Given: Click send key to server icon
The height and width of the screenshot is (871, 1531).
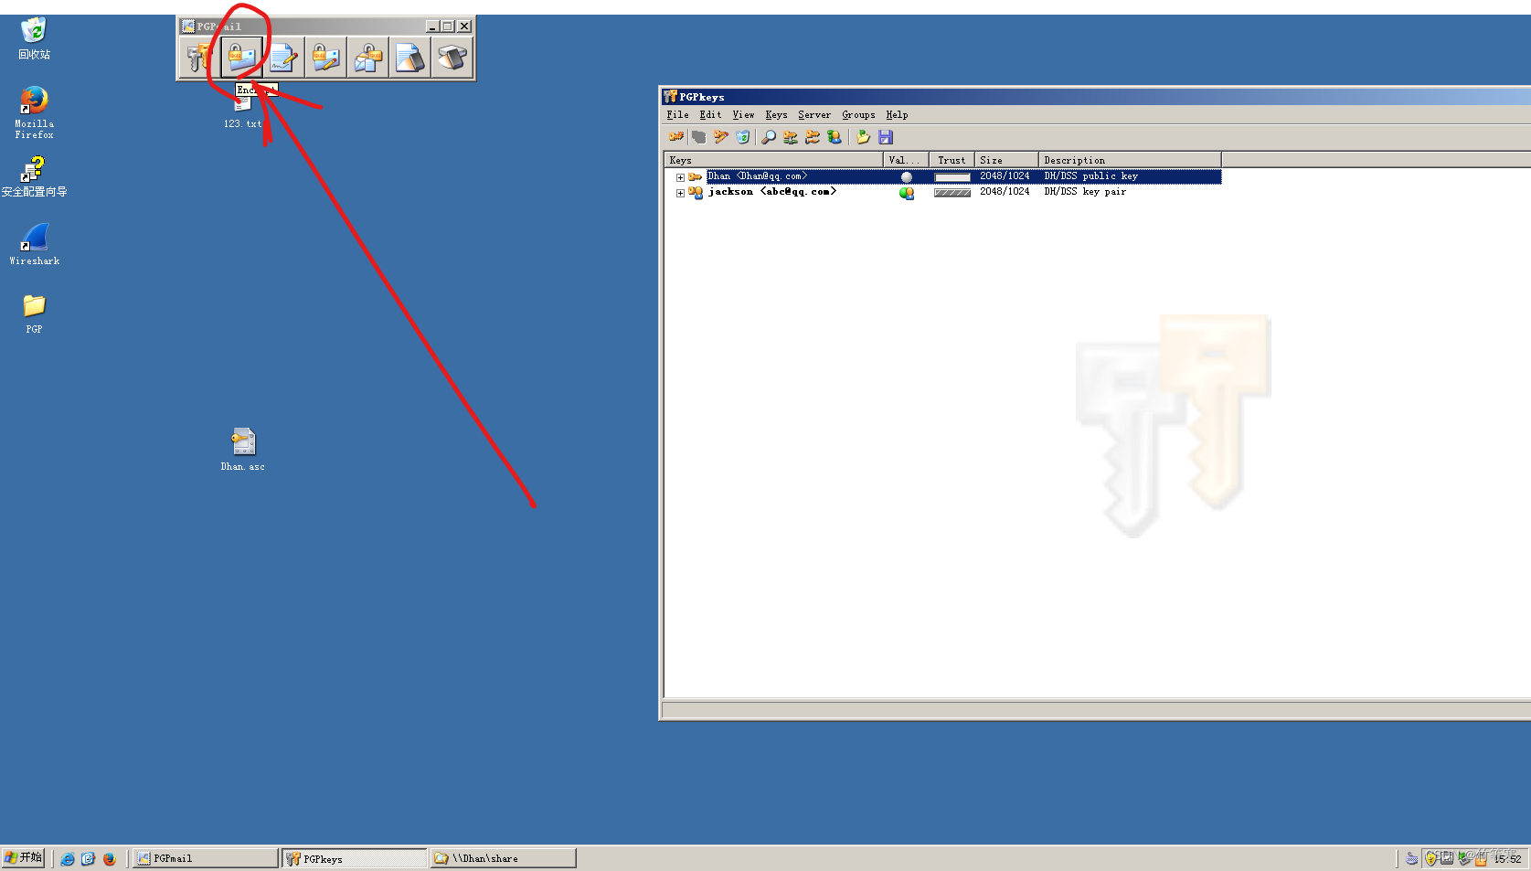Looking at the screenshot, I should [791, 137].
